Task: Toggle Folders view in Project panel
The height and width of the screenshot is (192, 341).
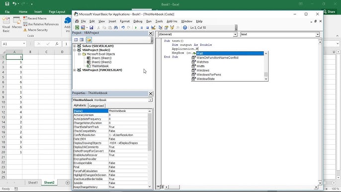Action: point(88,40)
